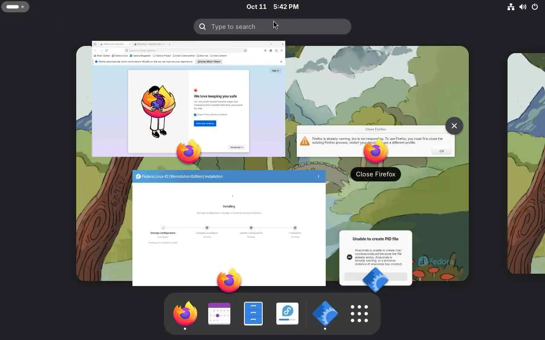The width and height of the screenshot is (545, 340).
Task: Select the blue gear diamond dock icon
Action: coord(325,314)
